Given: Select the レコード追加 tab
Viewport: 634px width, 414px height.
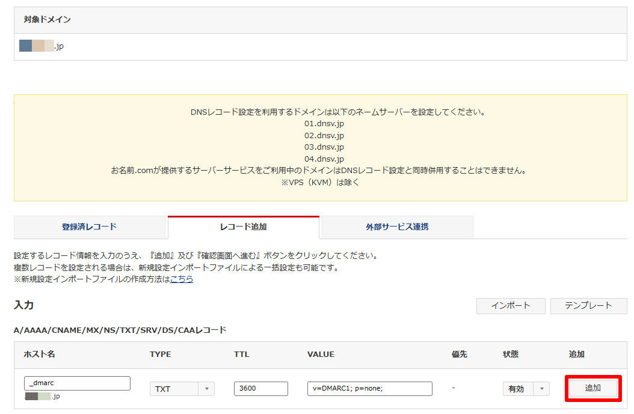Looking at the screenshot, I should (x=243, y=227).
